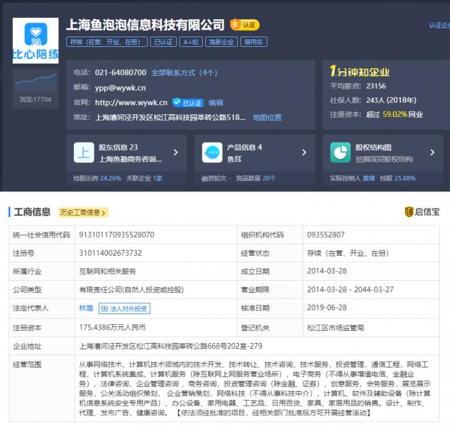The image size is (450, 431).
Task: Click 175.4386万元人民币 registered capital
Action: [x=113, y=328]
